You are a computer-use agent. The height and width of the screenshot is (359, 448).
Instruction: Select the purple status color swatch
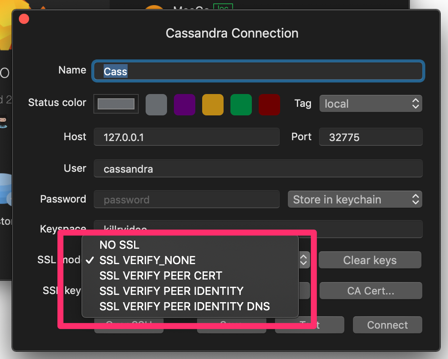[184, 104]
